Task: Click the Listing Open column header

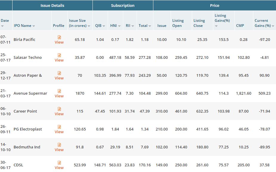Action: click(178, 23)
